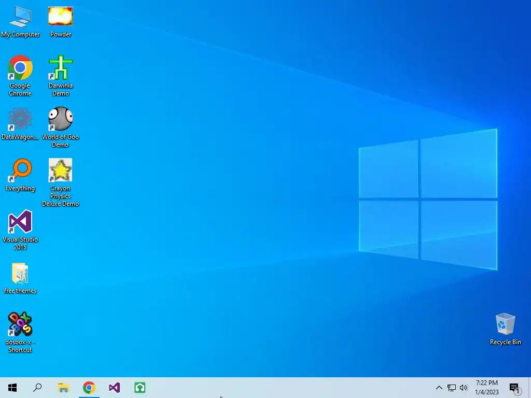Open network status tray icon
531x398 pixels.
point(452,388)
